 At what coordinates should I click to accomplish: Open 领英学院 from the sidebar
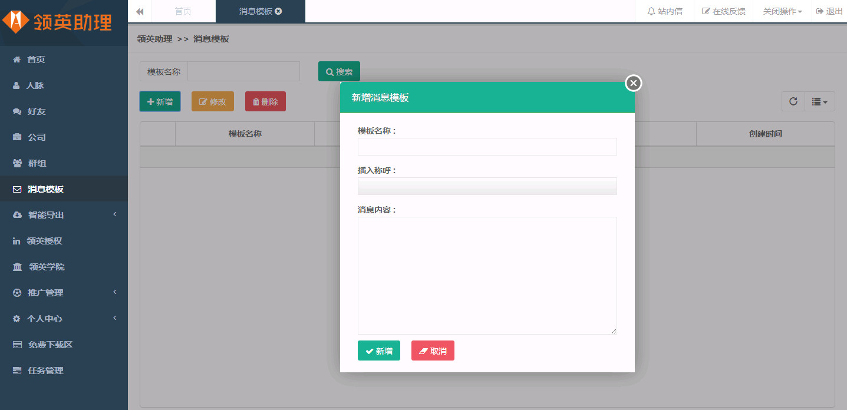(47, 267)
